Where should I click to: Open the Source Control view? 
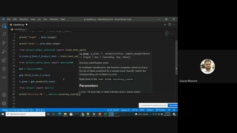click(4, 43)
